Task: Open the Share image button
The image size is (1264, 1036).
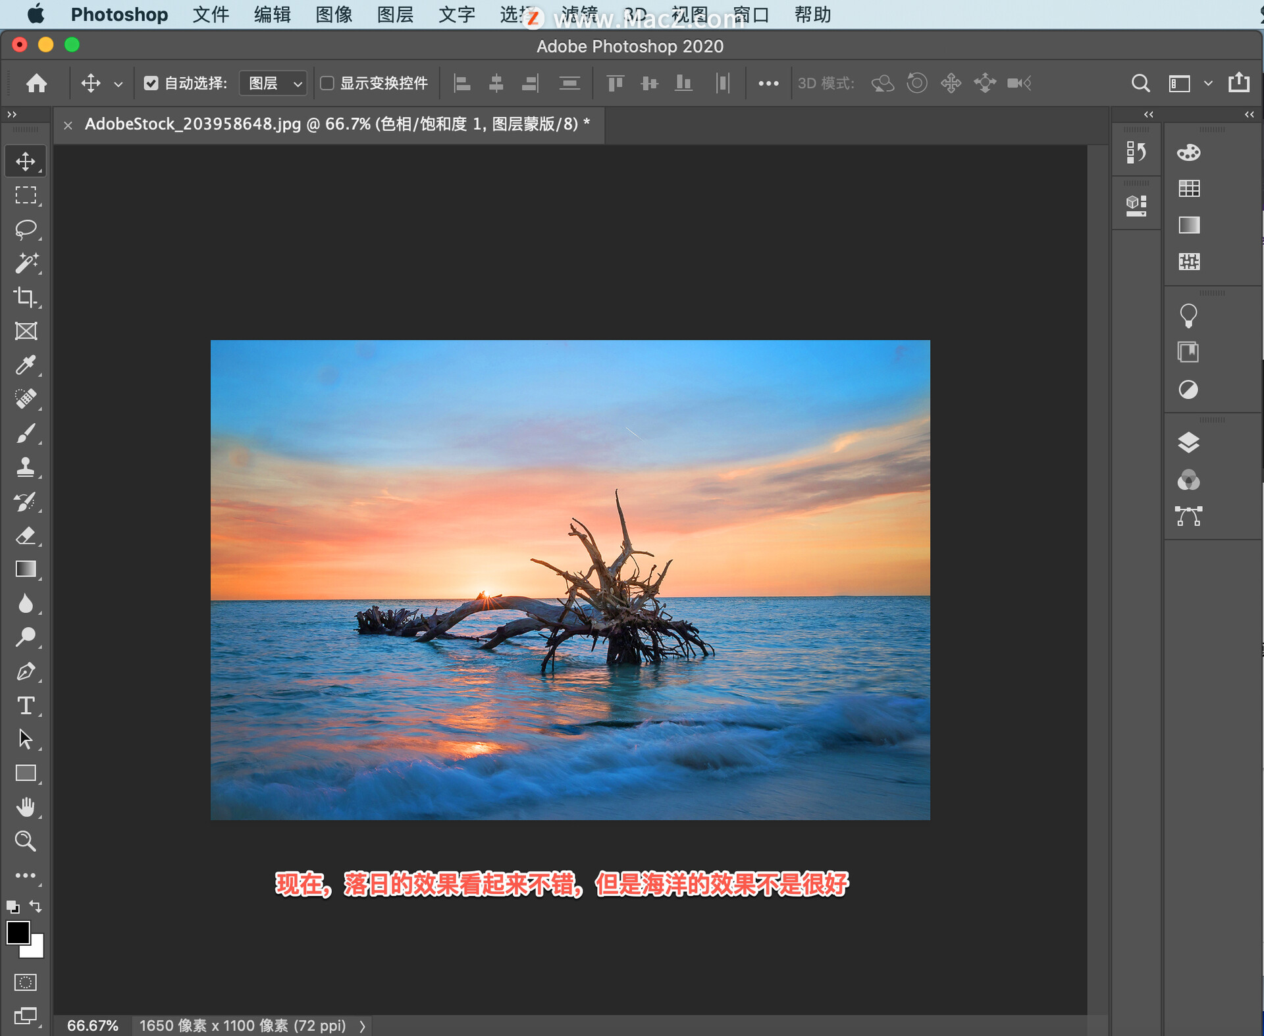Action: 1239,82
